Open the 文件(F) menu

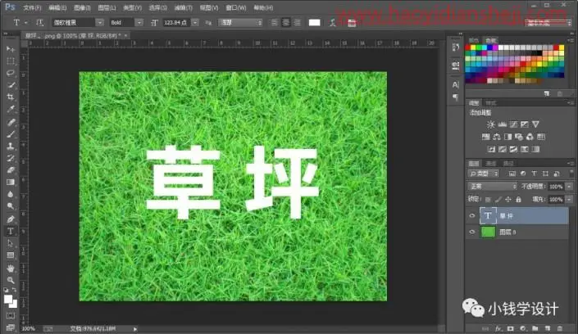tap(33, 7)
